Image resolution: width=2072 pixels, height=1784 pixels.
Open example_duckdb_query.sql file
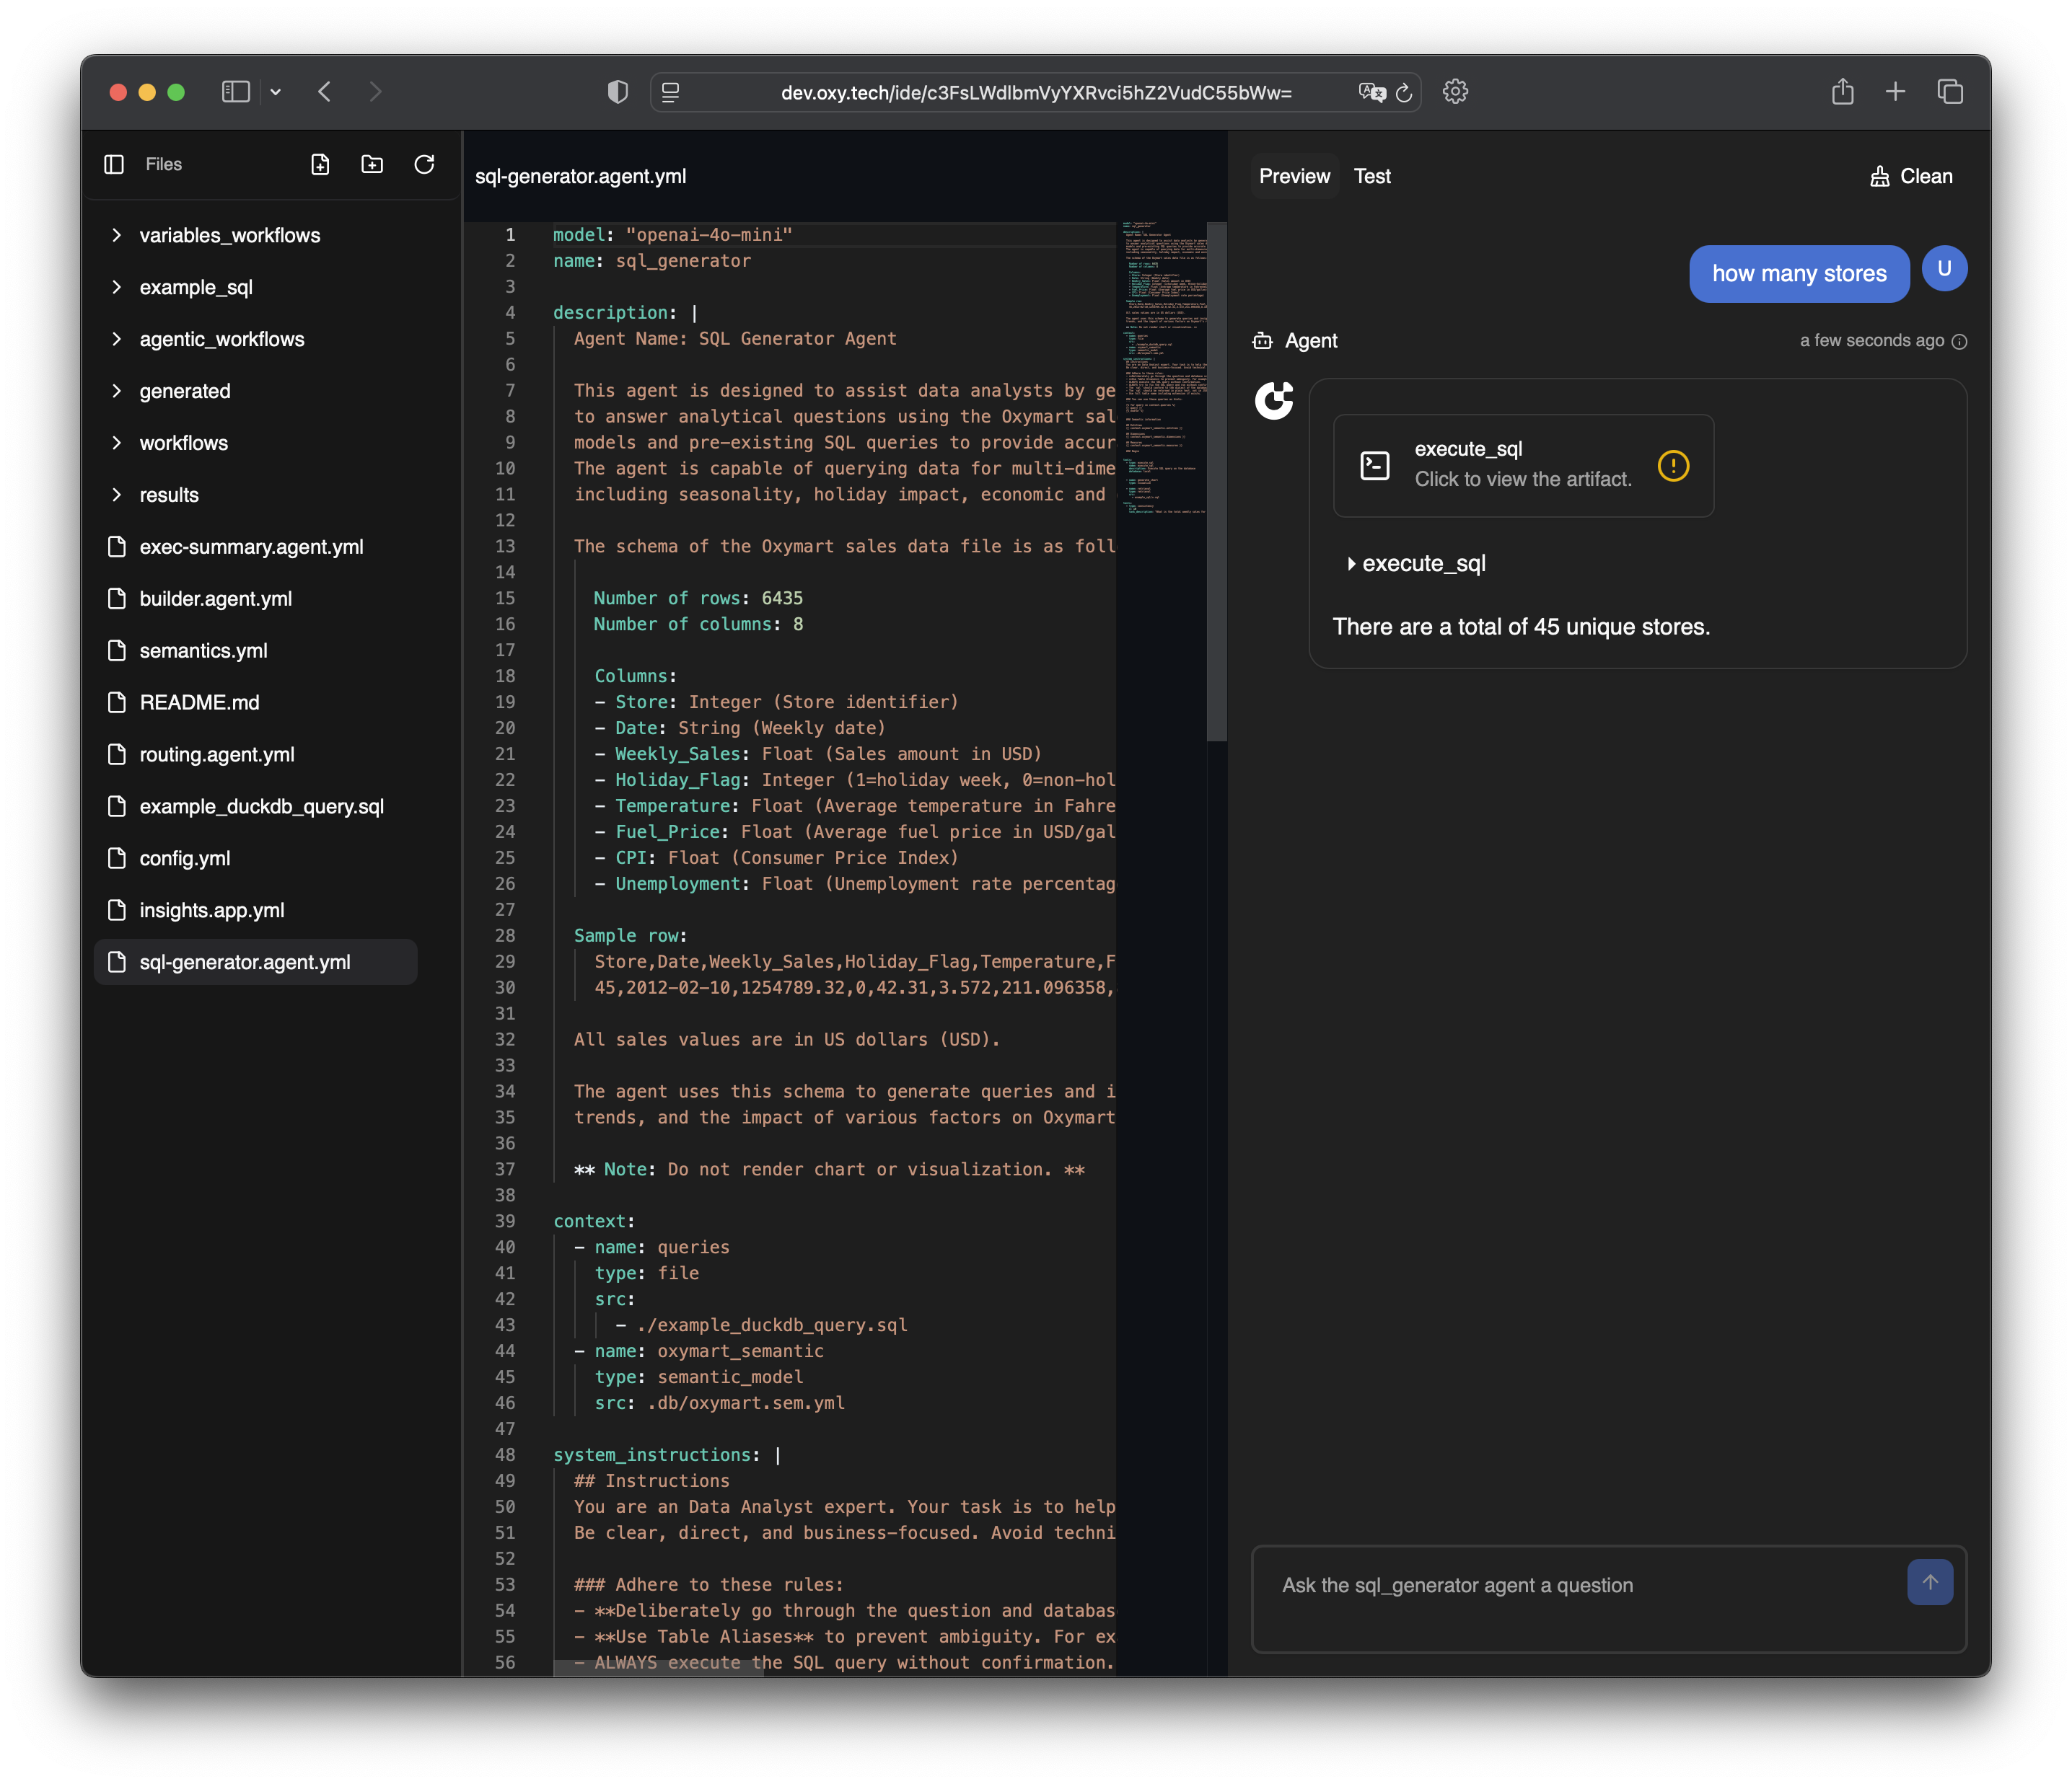[256, 806]
